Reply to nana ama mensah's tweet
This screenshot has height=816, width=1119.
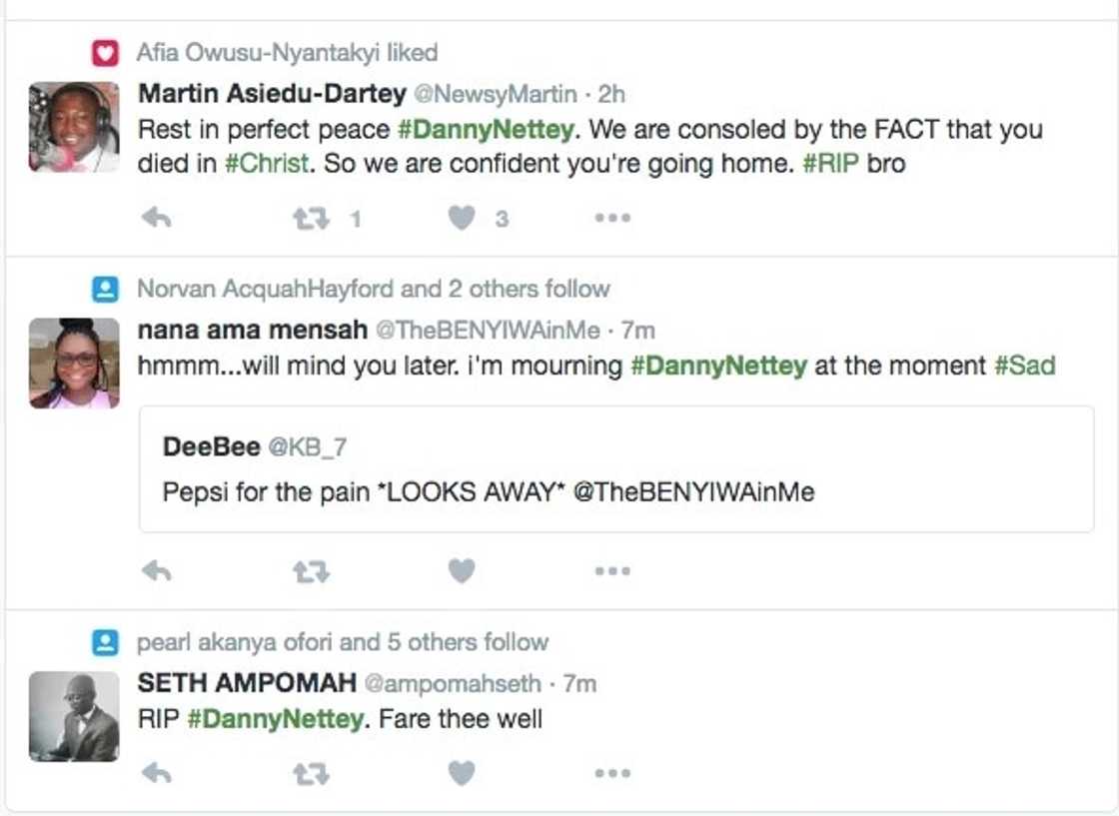[x=158, y=570]
